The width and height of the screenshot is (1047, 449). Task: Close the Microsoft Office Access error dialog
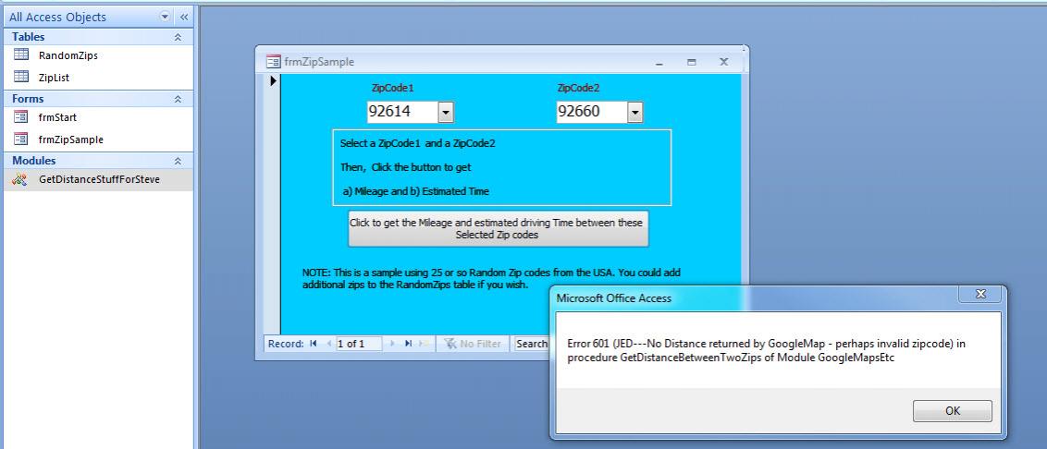[x=981, y=294]
